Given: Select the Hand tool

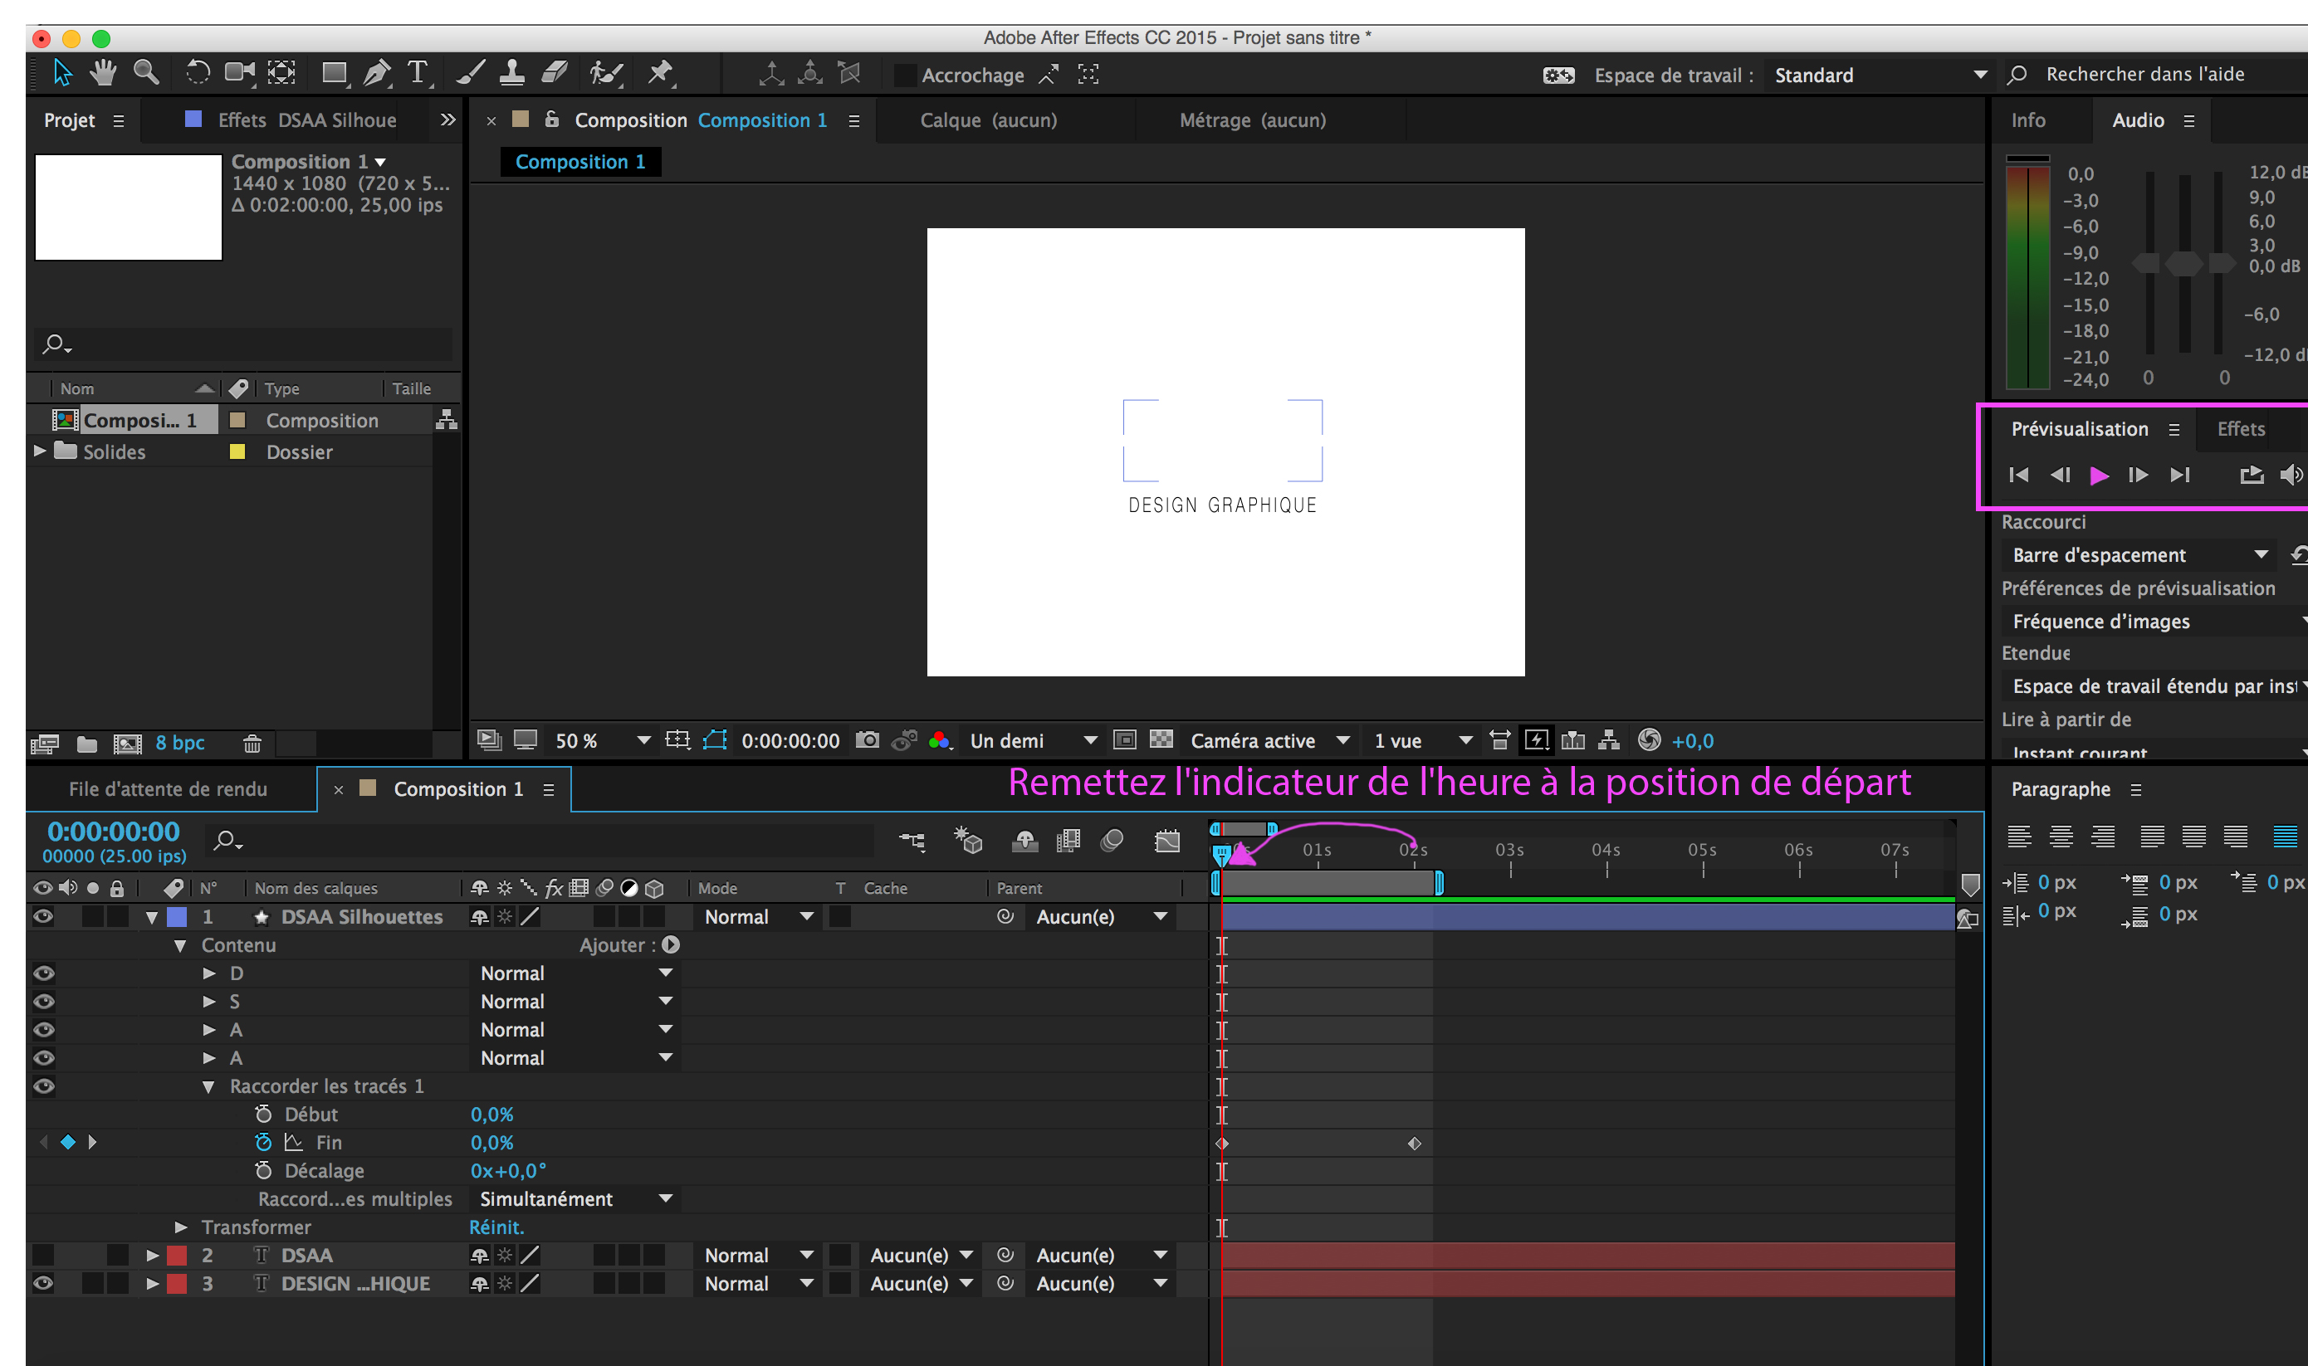Looking at the screenshot, I should click(x=103, y=73).
